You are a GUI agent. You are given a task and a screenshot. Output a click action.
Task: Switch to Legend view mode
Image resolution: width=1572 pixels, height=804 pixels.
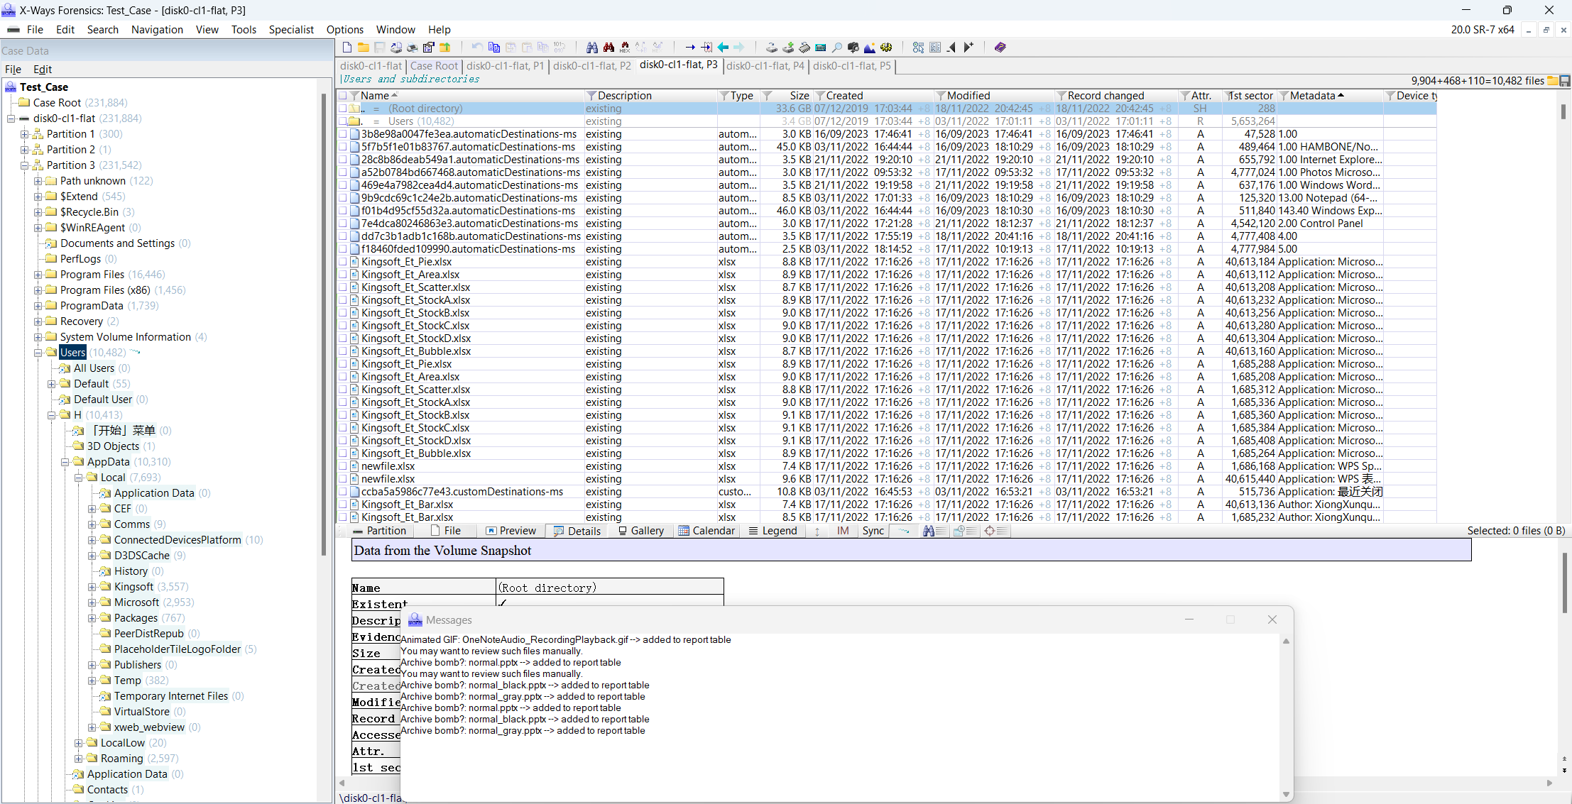pyautogui.click(x=773, y=531)
